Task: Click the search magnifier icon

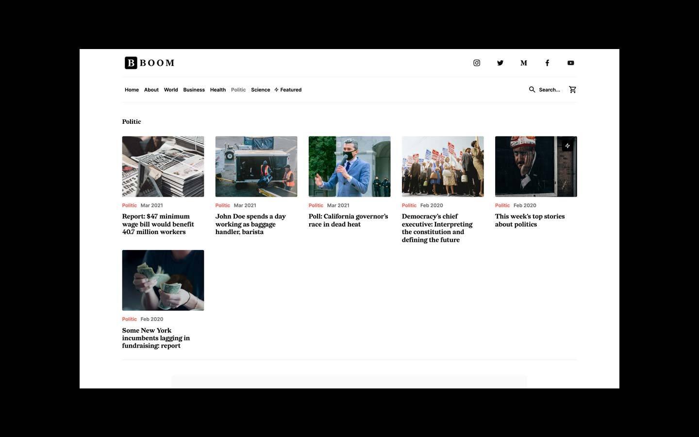Action: tap(532, 89)
